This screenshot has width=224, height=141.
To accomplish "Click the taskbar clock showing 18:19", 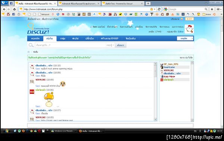I will 220,131.
